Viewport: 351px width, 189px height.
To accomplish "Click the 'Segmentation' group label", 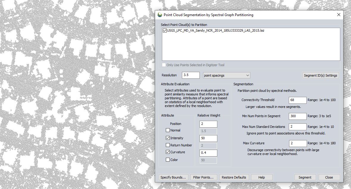I will pos(243,84).
